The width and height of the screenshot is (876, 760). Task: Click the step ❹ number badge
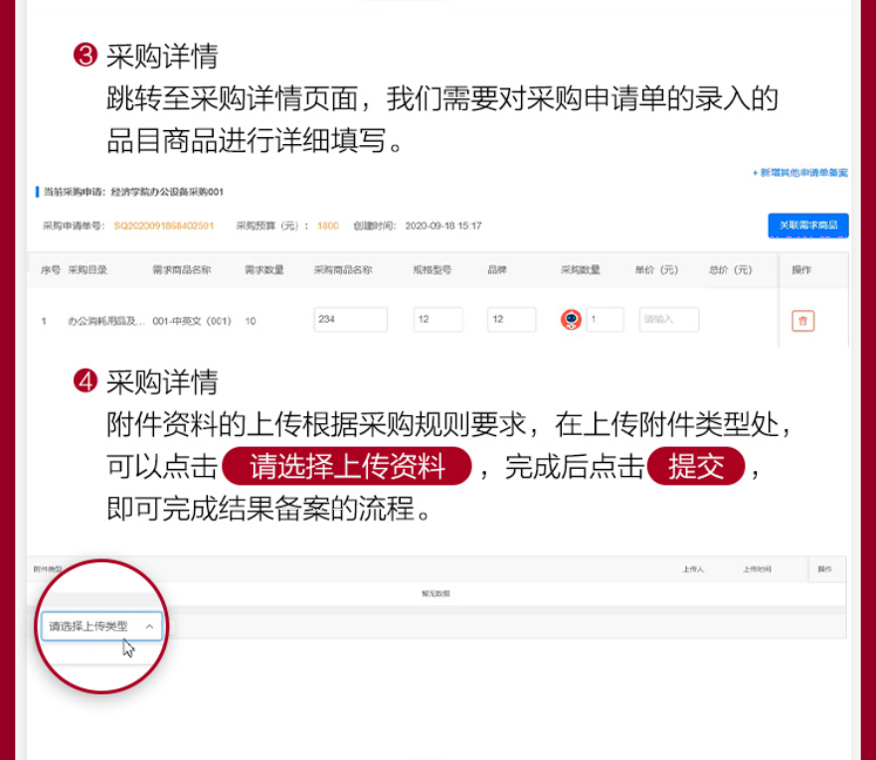(86, 382)
